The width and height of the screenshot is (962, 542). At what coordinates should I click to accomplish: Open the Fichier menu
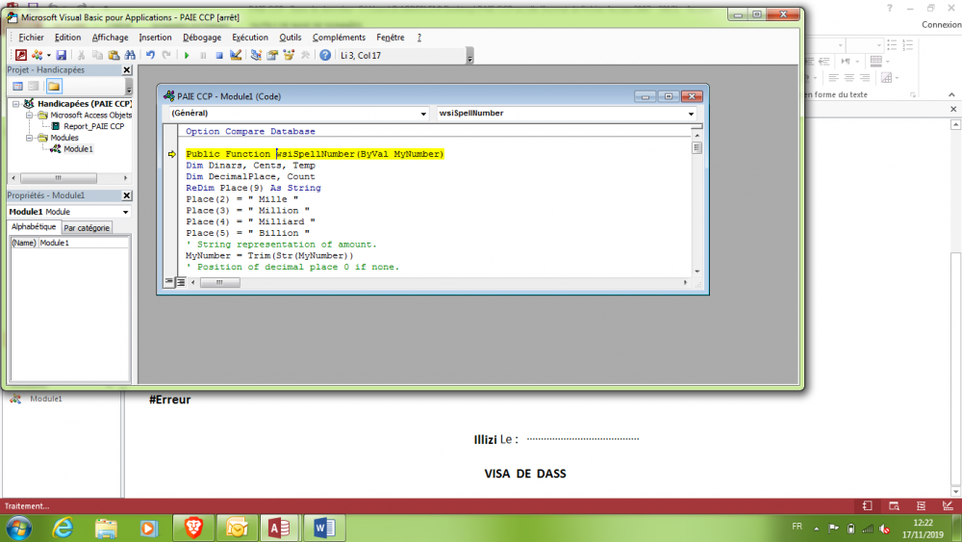31,38
